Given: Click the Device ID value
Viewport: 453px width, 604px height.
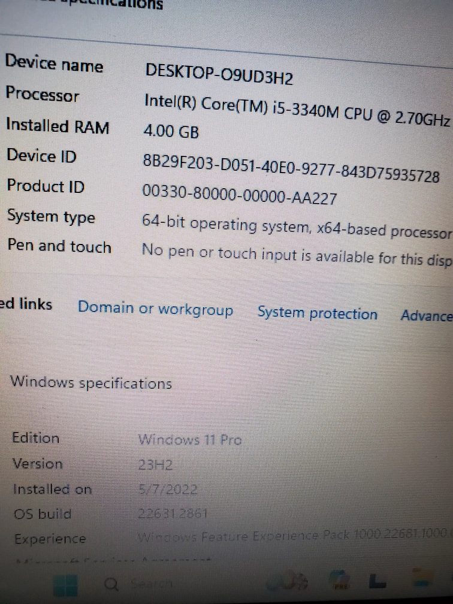Looking at the screenshot, I should (x=291, y=168).
